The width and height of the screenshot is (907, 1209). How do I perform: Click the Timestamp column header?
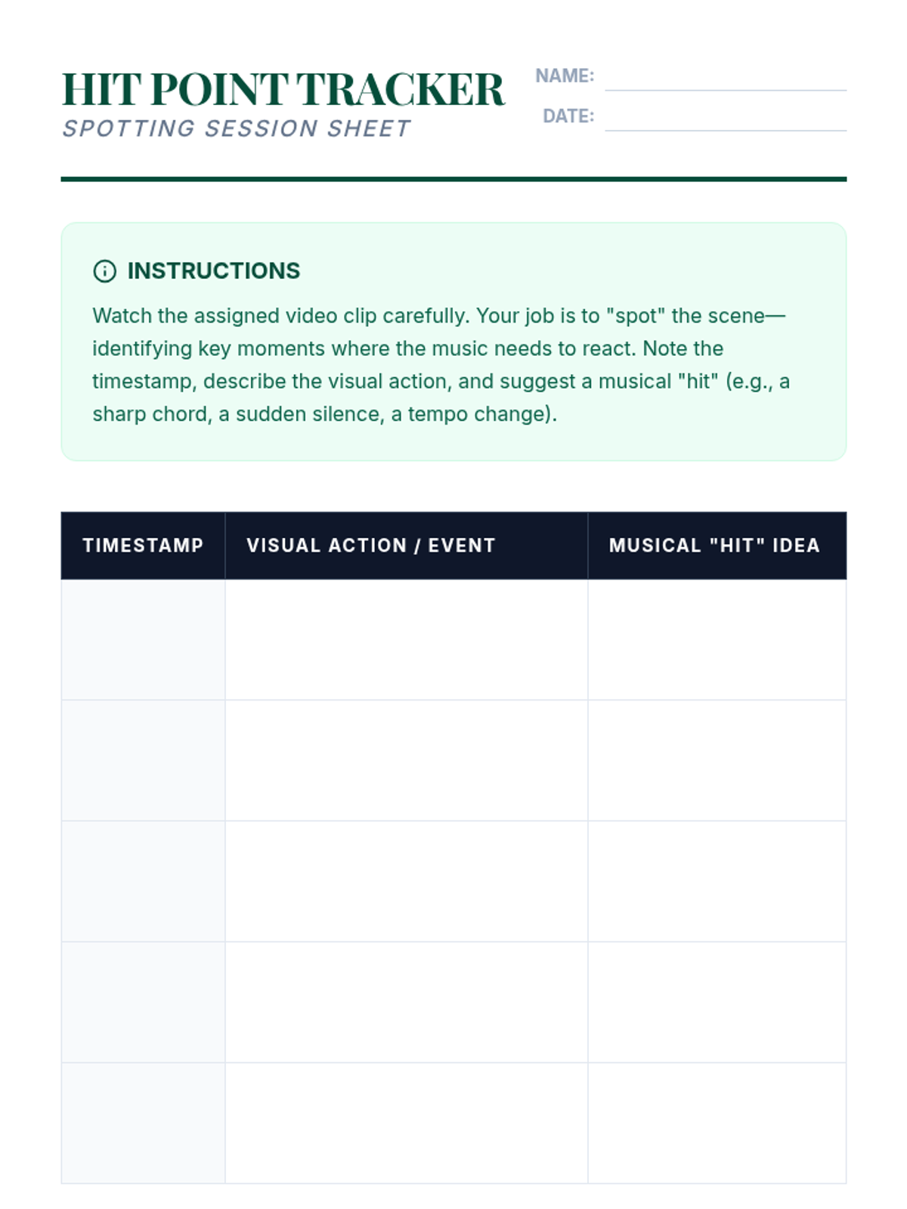(143, 546)
